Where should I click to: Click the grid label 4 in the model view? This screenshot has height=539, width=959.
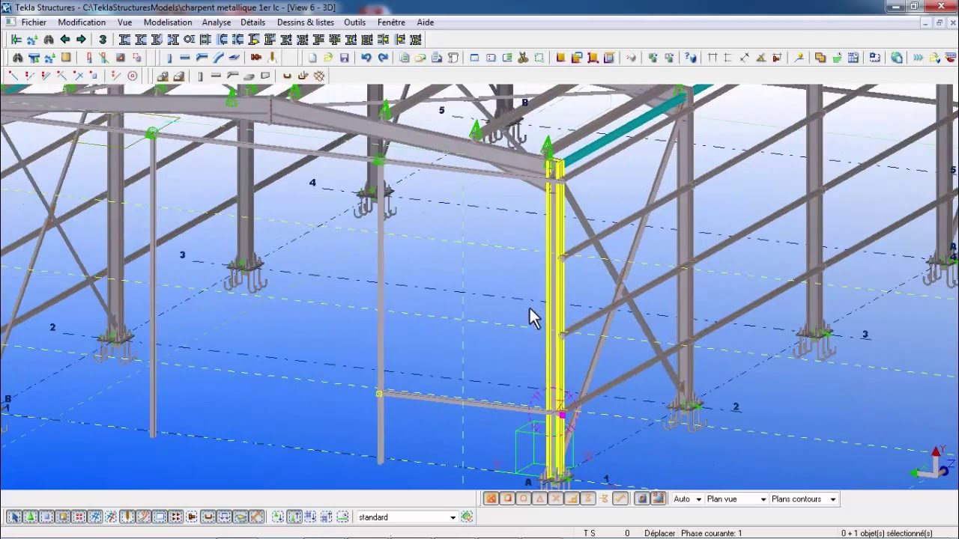coord(312,183)
